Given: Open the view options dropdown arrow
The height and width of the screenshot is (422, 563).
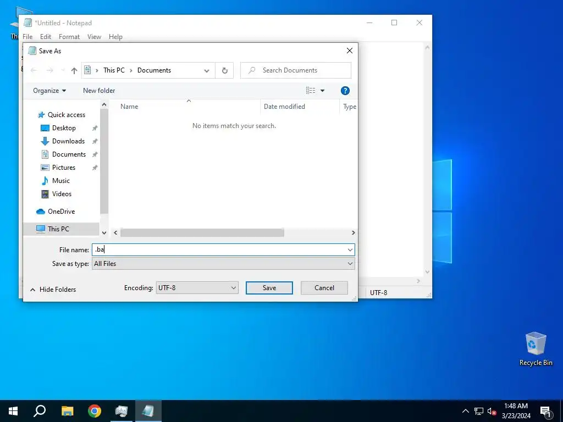Looking at the screenshot, I should tap(322, 91).
